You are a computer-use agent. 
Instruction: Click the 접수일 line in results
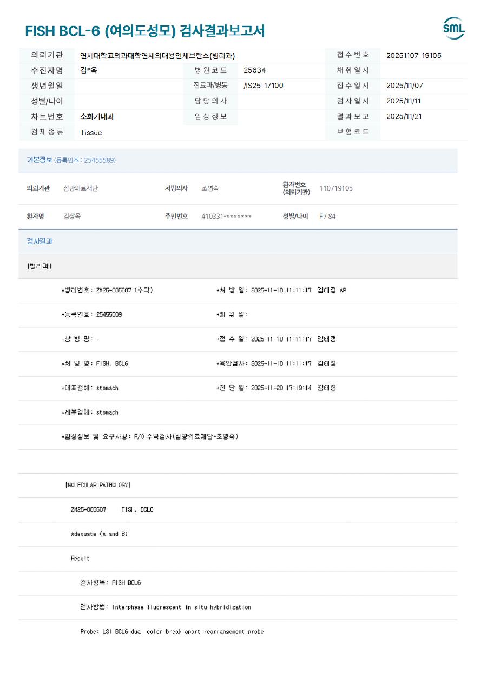[276, 339]
